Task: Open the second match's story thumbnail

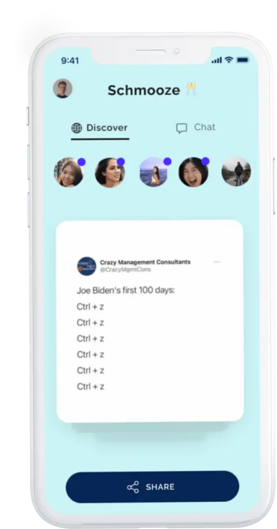Action: pyautogui.click(x=110, y=172)
